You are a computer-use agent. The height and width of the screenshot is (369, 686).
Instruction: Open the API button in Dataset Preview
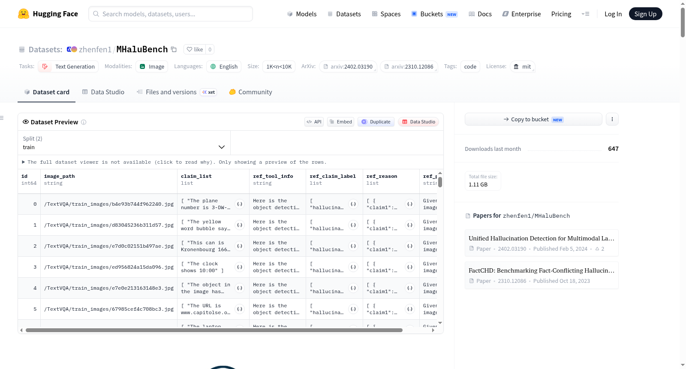pos(314,122)
